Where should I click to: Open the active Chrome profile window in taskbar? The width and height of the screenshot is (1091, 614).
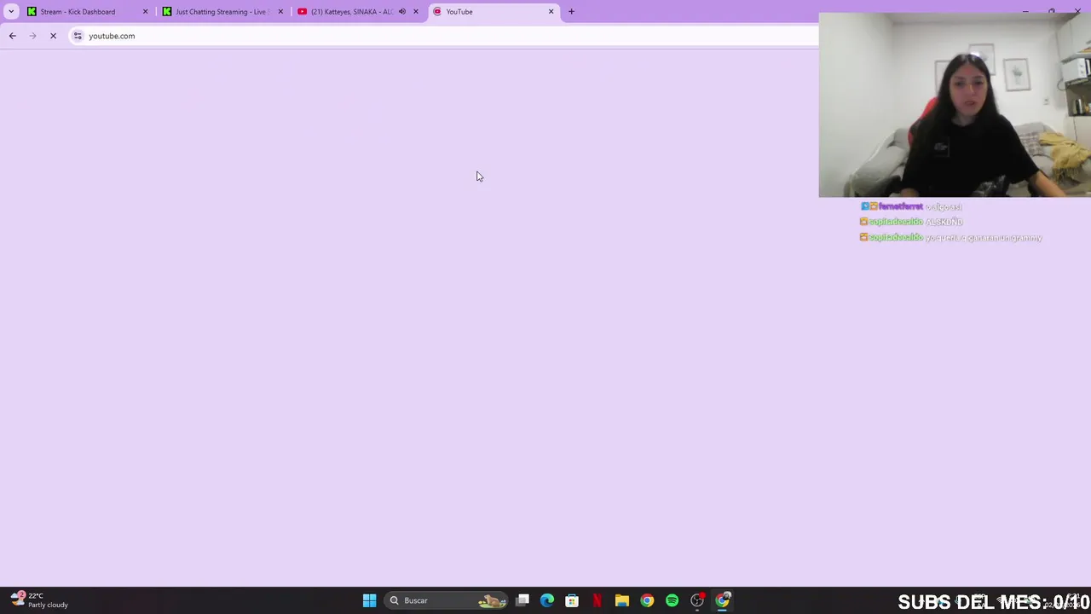tap(723, 600)
